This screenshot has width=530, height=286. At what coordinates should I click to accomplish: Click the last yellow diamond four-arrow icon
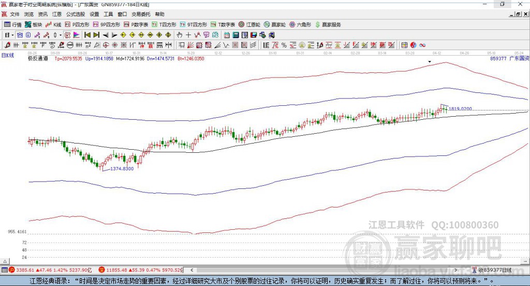pyautogui.click(x=168, y=35)
